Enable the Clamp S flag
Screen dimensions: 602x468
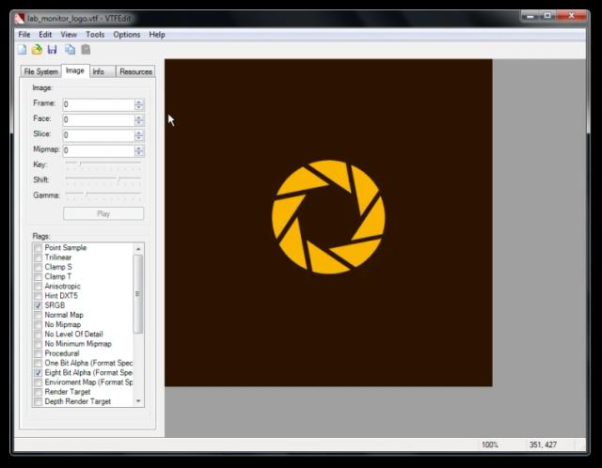tap(38, 267)
